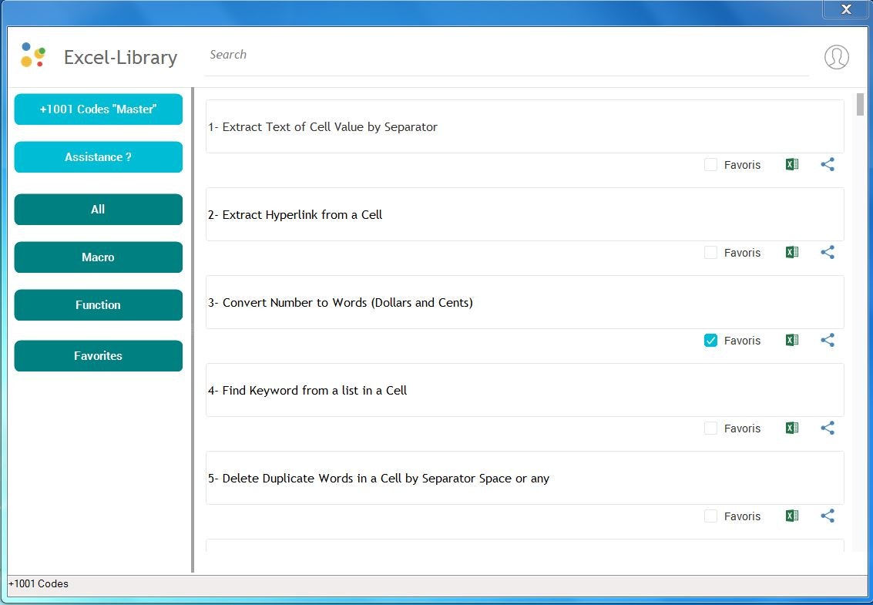Show all codes with the All filter
Viewport: 873px width, 605px height.
(x=98, y=209)
